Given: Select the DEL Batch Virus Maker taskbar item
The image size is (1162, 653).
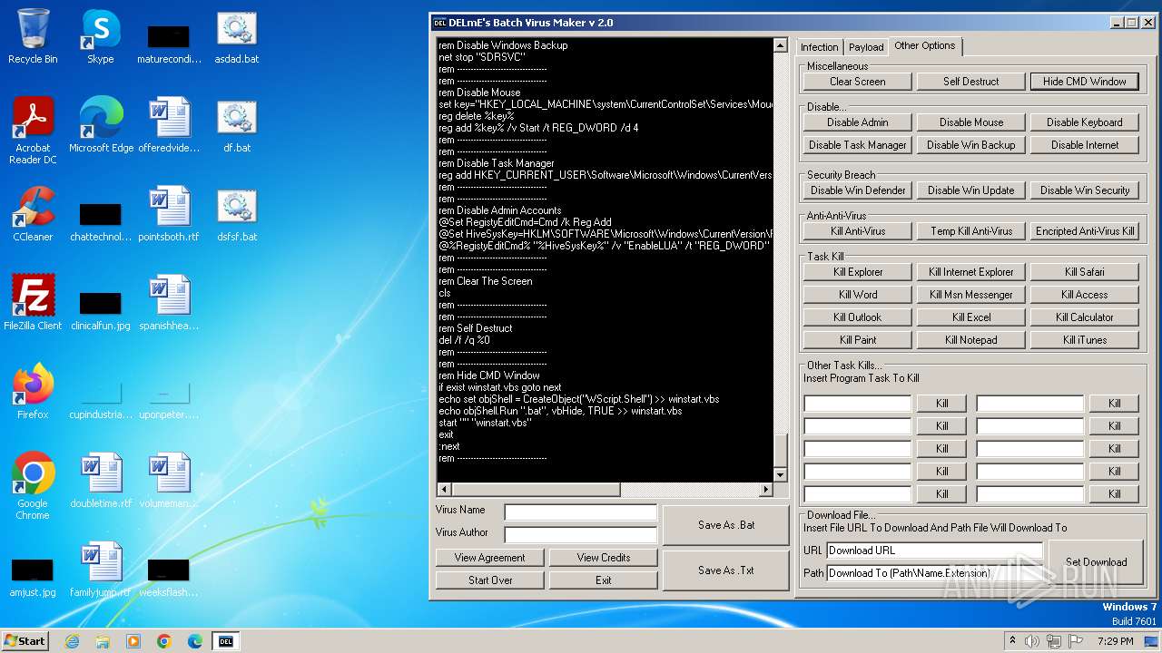Looking at the screenshot, I should [226, 641].
